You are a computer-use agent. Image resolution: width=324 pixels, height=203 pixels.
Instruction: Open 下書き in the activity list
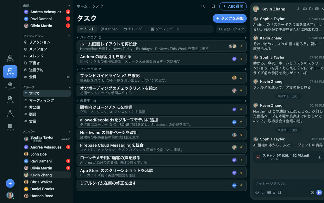coord(47,63)
